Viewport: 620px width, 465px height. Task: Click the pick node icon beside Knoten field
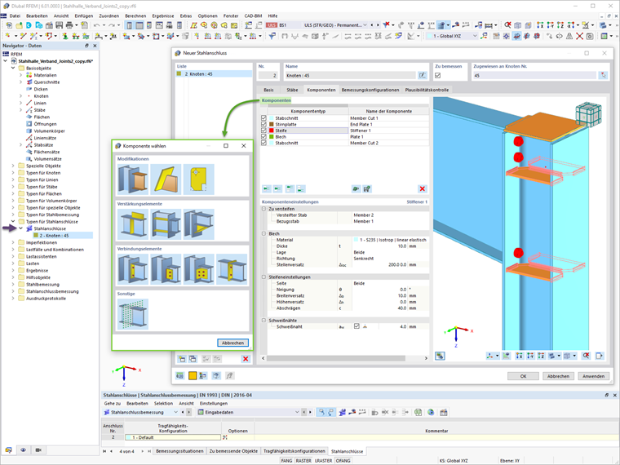pos(603,75)
